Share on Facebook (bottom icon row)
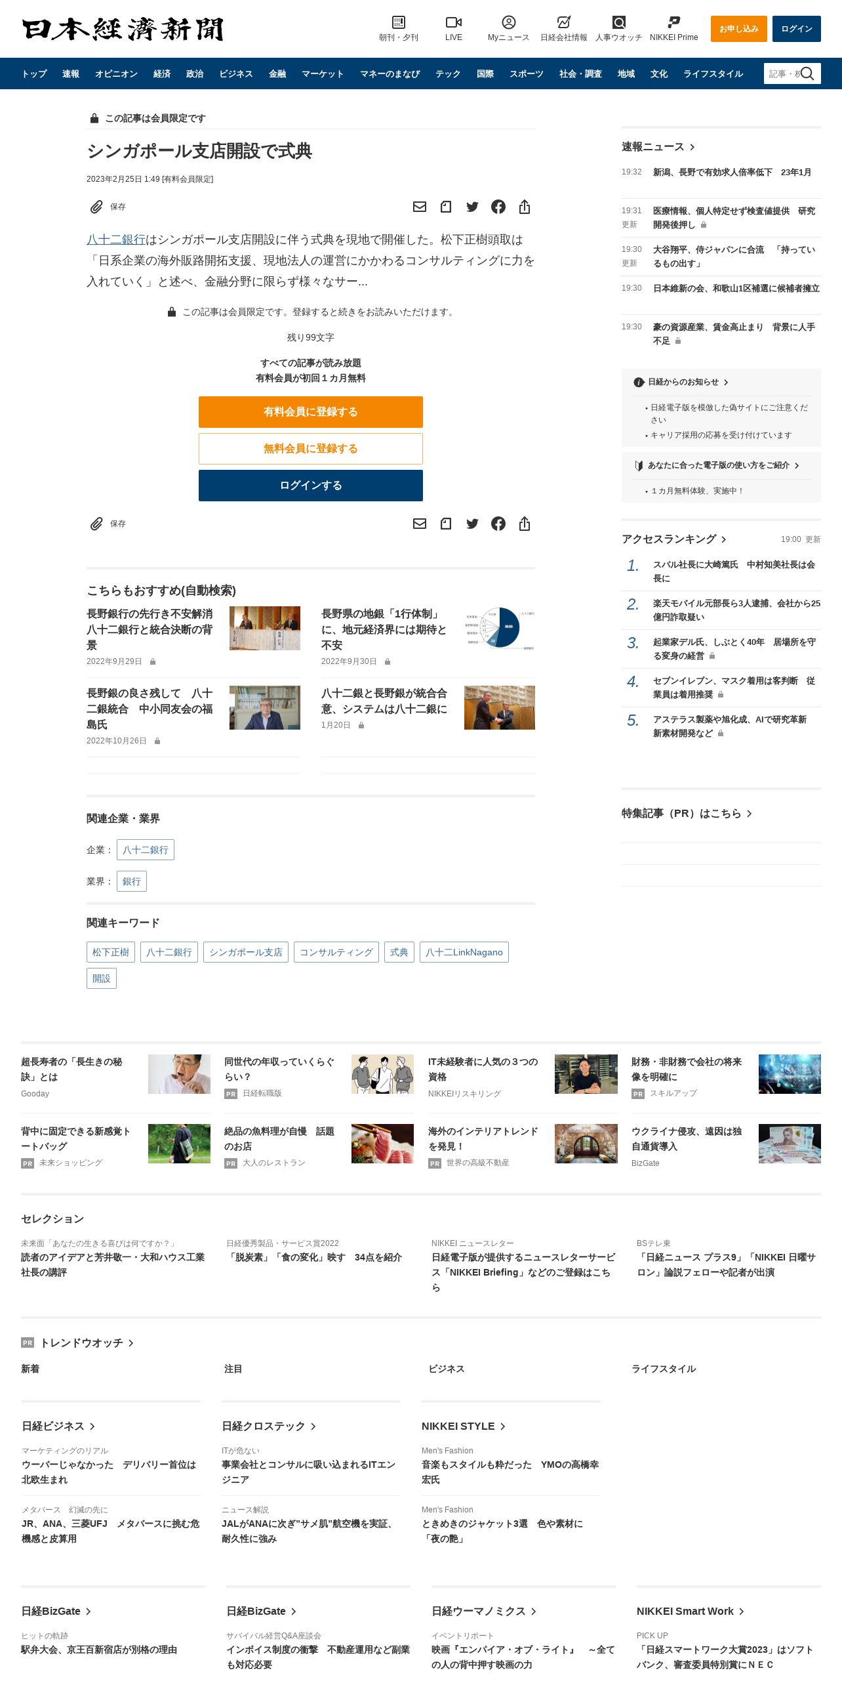This screenshot has height=1685, width=842. (x=498, y=524)
